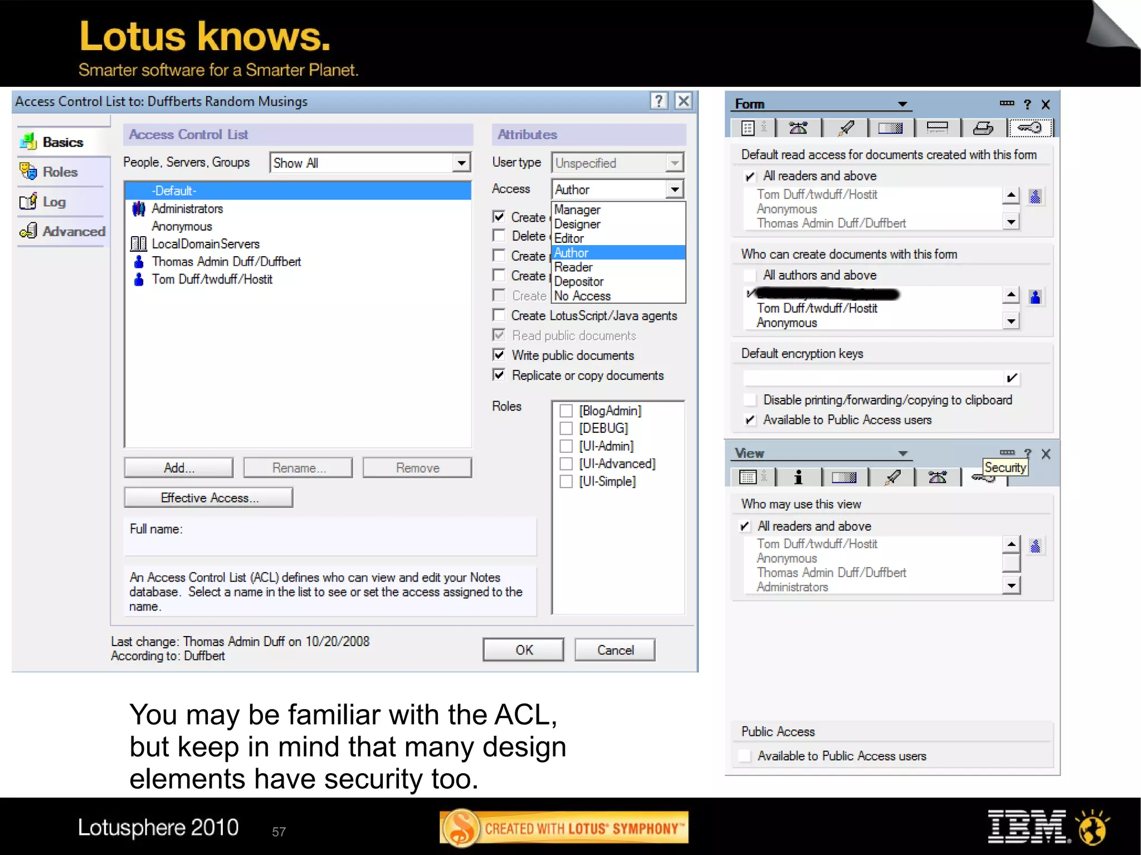This screenshot has width=1141, height=855.
Task: Open Form Launch rocket tab
Action: coord(845,128)
